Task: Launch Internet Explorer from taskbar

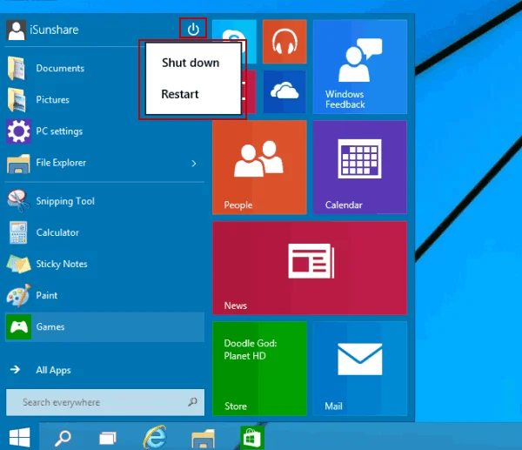Action: [x=155, y=437]
